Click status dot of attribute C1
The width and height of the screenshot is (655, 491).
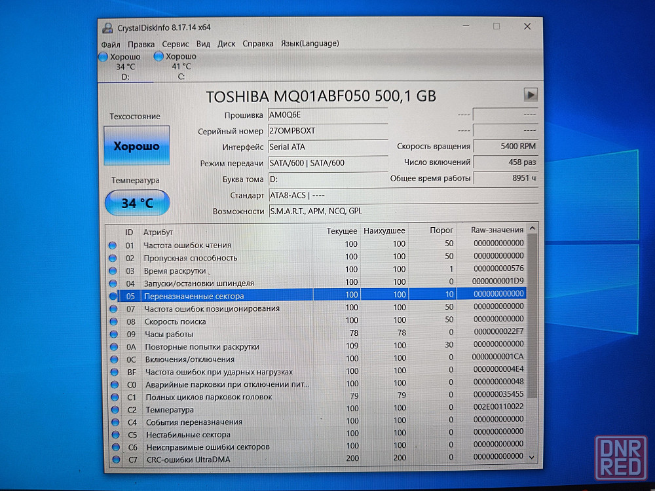(x=115, y=397)
